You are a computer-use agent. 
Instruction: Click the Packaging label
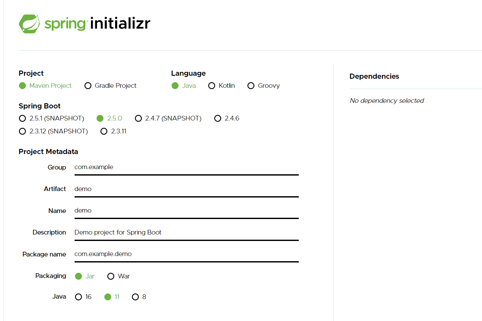[51, 276]
